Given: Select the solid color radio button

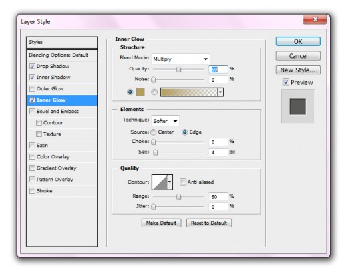Looking at the screenshot, I should pos(130,92).
